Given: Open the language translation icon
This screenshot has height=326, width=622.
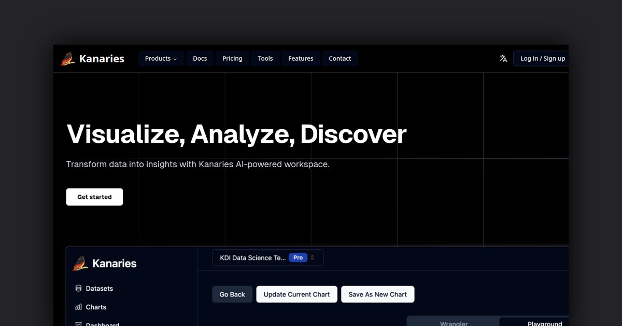Looking at the screenshot, I should click(x=503, y=58).
